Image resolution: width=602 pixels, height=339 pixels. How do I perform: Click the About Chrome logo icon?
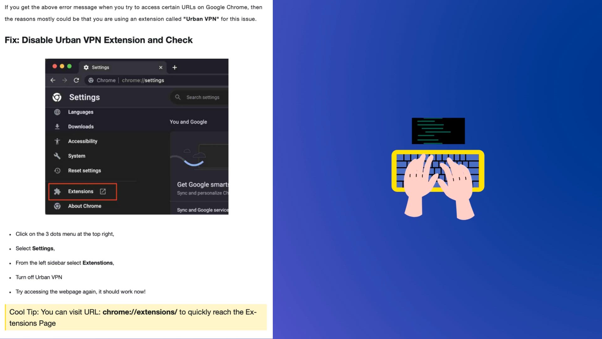(57, 206)
